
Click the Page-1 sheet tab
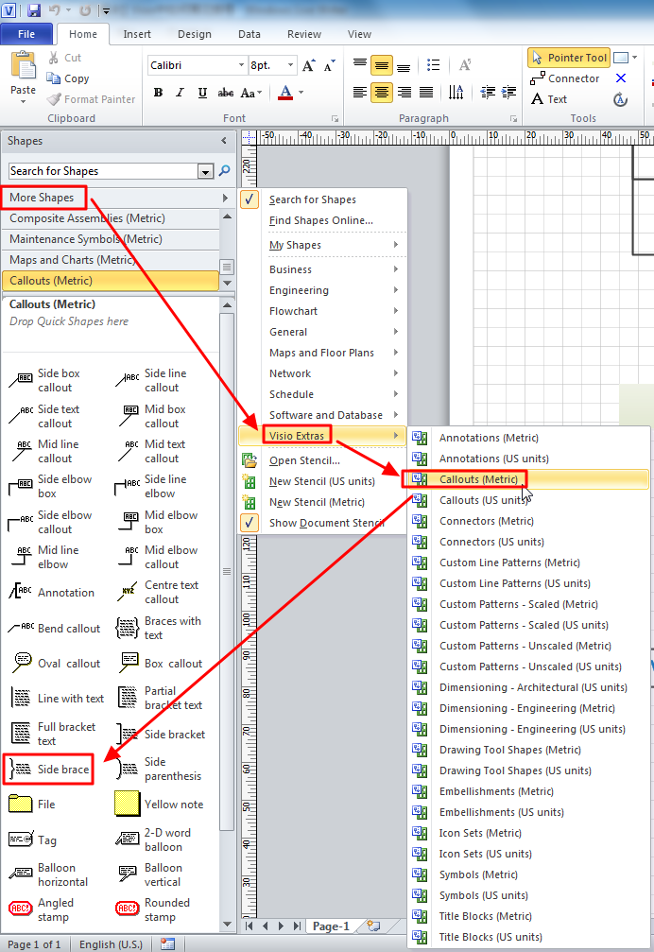pos(331,926)
